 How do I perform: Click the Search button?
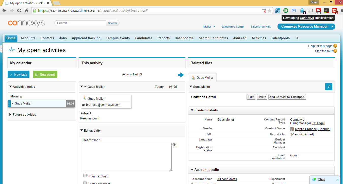[112, 23]
